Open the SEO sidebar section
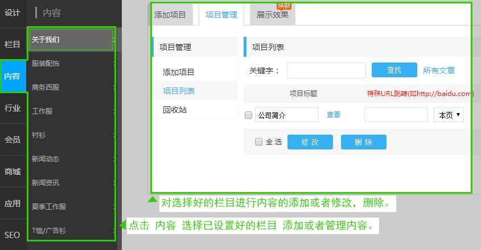 coord(13,235)
